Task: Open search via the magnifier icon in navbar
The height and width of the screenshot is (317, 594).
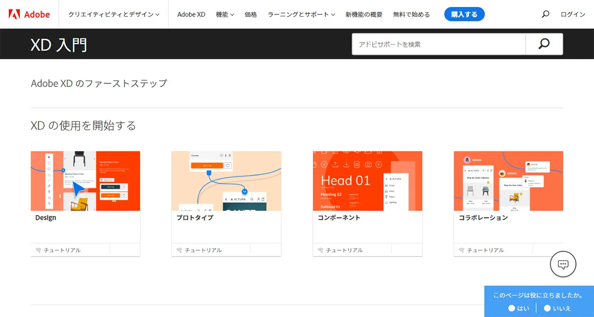Action: 545,14
